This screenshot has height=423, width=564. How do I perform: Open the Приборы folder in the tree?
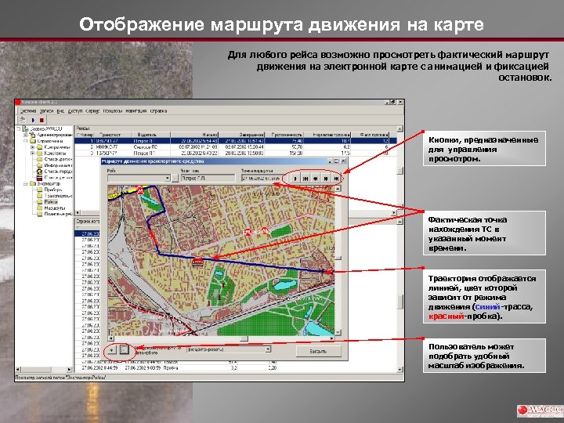point(49,190)
